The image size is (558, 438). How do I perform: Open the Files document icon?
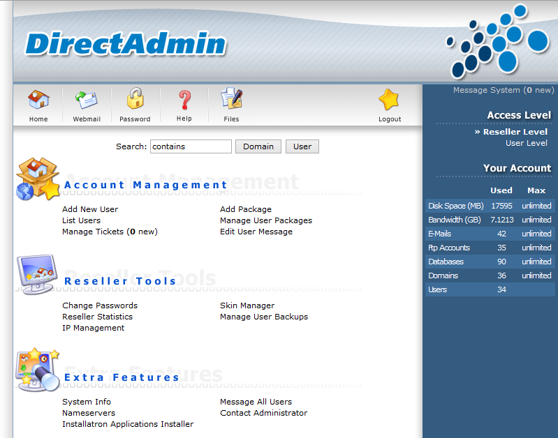tap(232, 98)
